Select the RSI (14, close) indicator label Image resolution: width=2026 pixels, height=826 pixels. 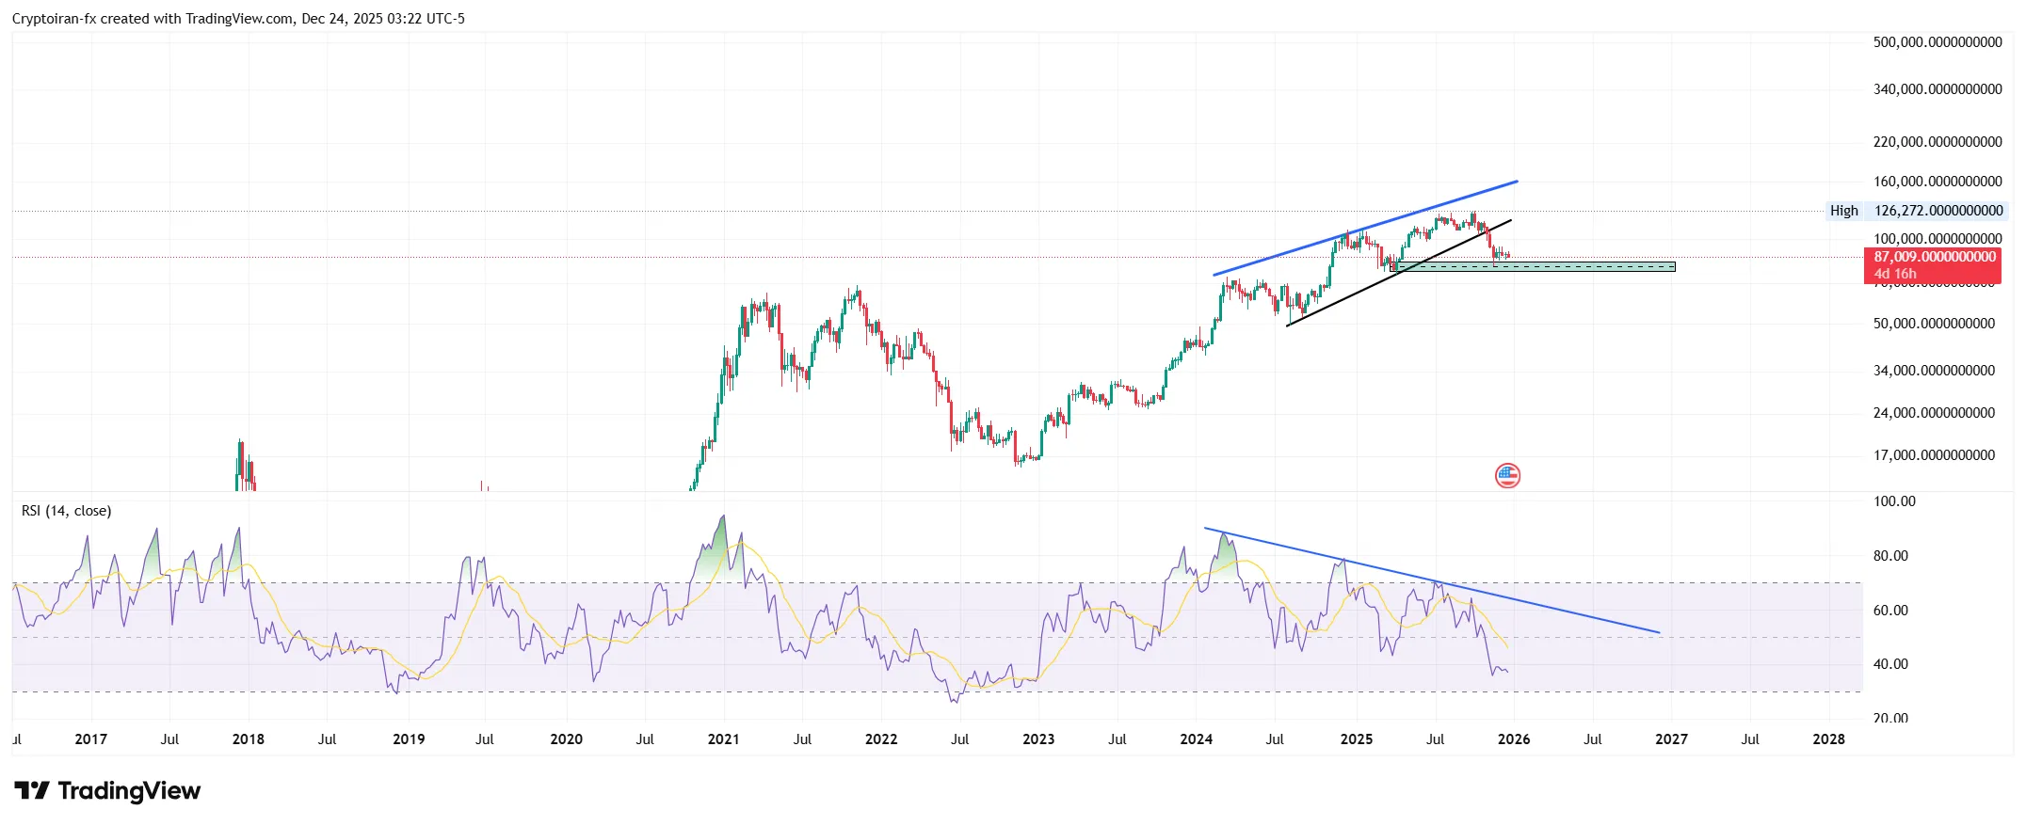tap(67, 511)
